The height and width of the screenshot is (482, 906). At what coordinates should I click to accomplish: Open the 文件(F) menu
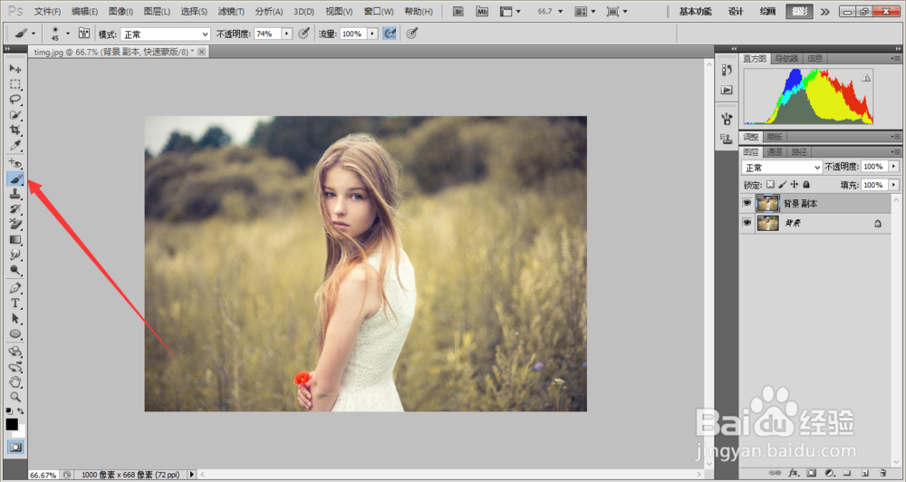[x=47, y=12]
